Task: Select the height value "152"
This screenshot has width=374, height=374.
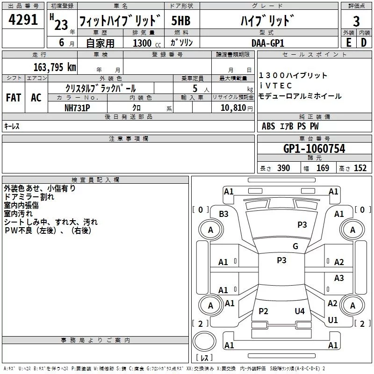Action: click(360, 168)
